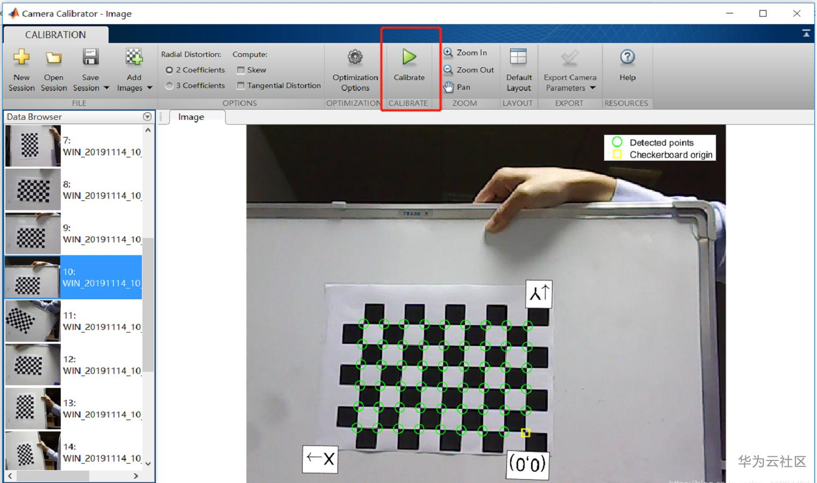
Task: Select the Image document tab
Action: click(x=191, y=117)
